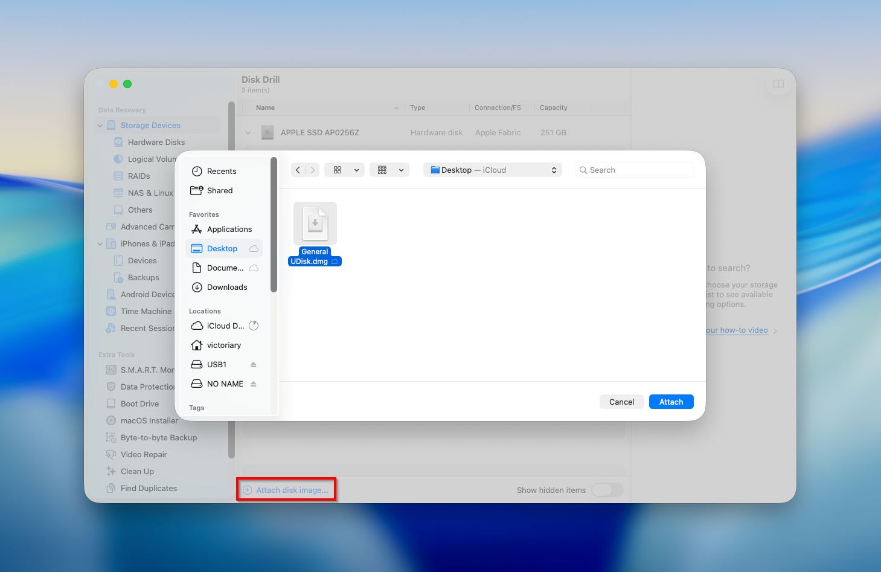Open Recents in dialog sidebar
881x572 pixels.
pos(225,171)
